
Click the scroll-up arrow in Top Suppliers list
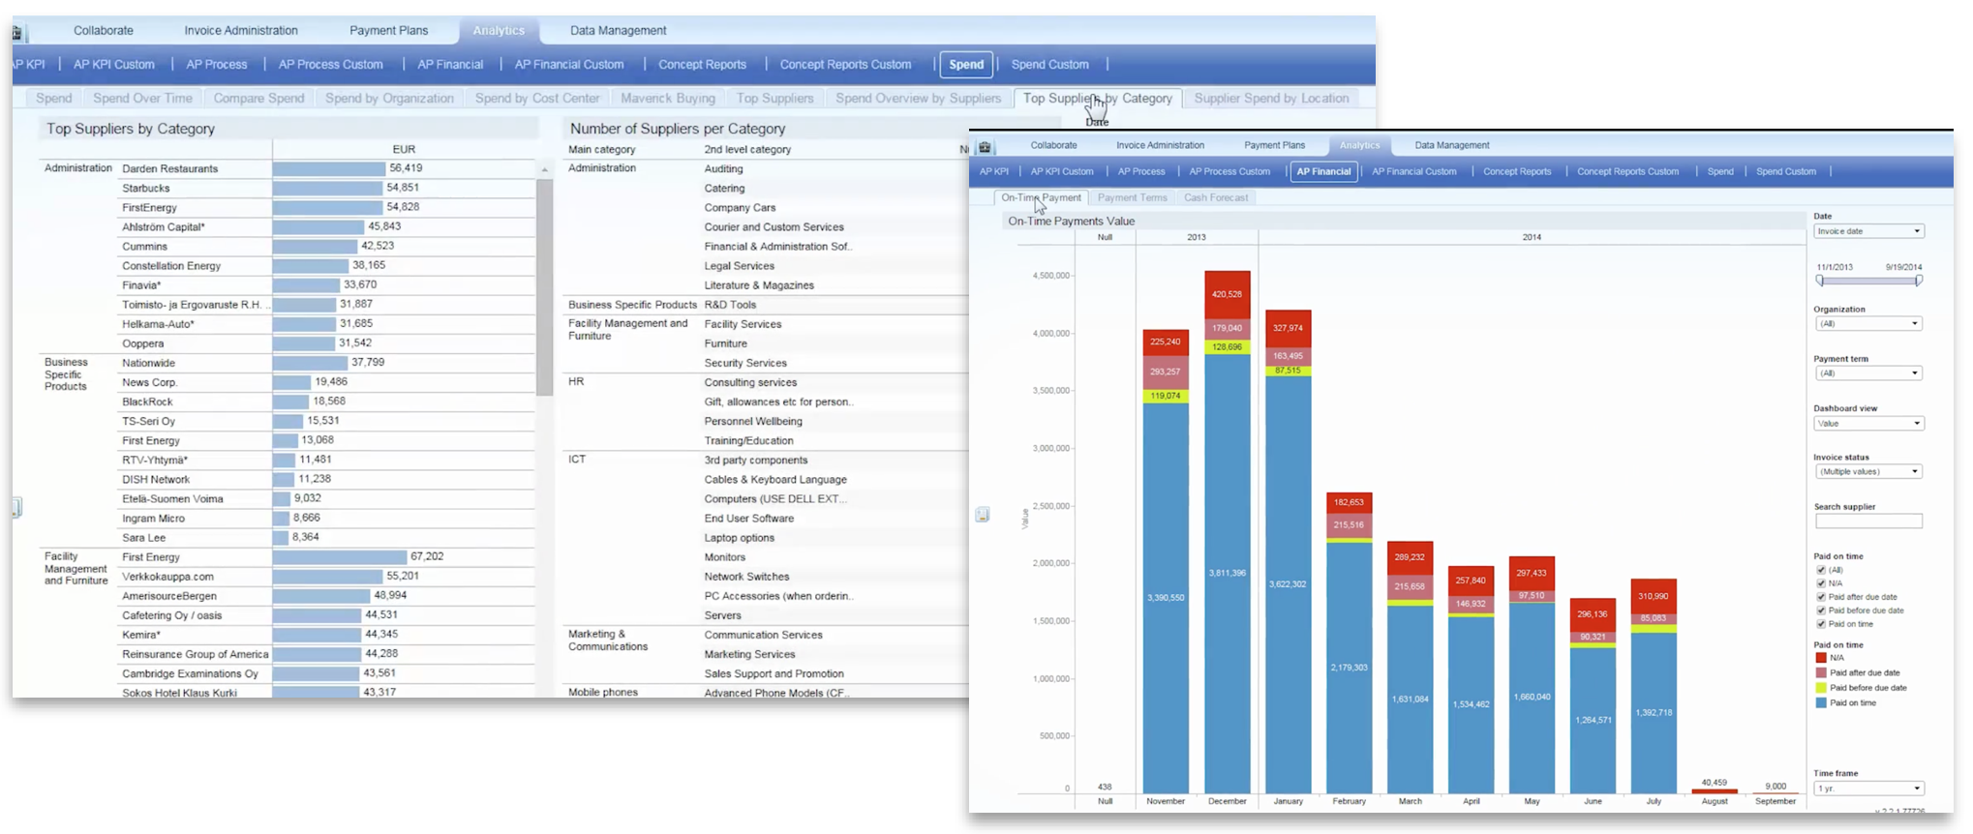(544, 170)
